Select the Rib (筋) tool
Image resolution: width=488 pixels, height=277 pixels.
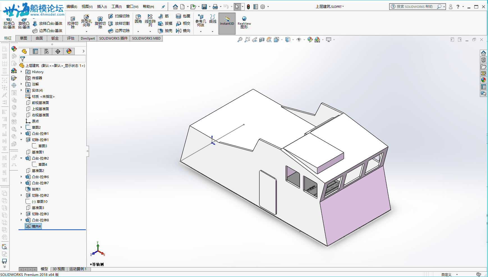pyautogui.click(x=164, y=16)
